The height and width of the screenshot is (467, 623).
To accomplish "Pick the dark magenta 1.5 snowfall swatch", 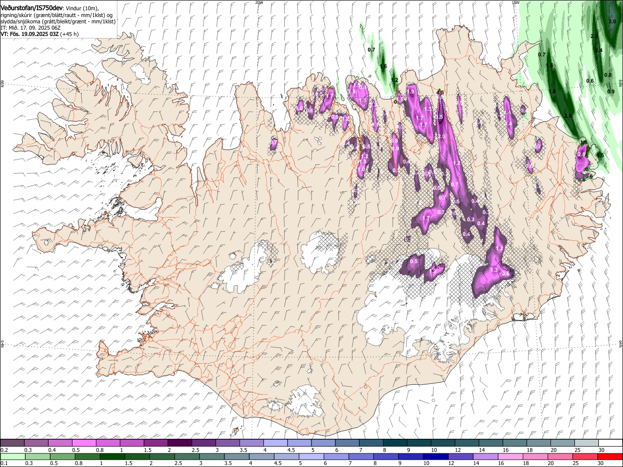I will pos(155,443).
